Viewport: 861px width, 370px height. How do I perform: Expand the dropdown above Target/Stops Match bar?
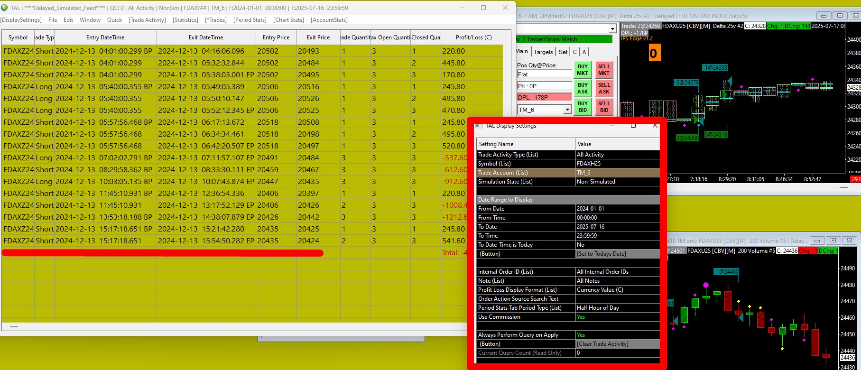(612, 29)
